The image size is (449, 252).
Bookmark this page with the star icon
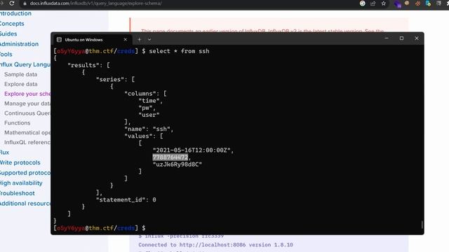coord(384,3)
